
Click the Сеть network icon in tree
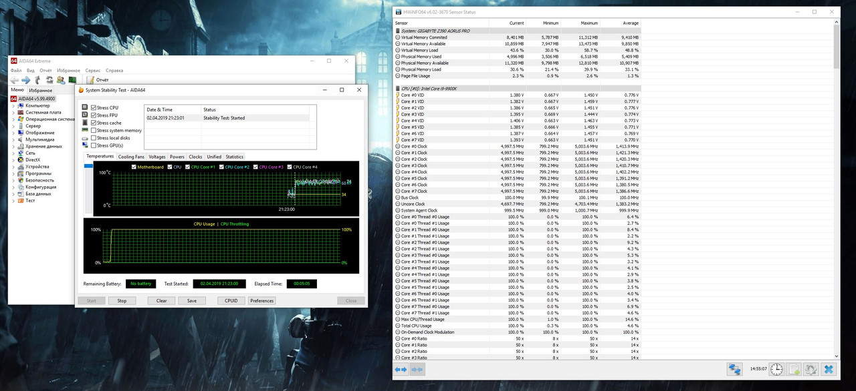click(21, 153)
